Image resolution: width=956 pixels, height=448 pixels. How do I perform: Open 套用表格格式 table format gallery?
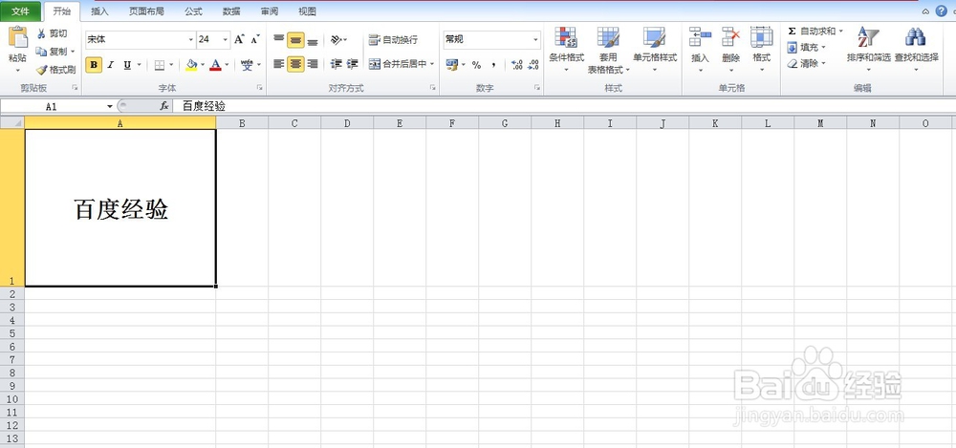click(x=608, y=50)
